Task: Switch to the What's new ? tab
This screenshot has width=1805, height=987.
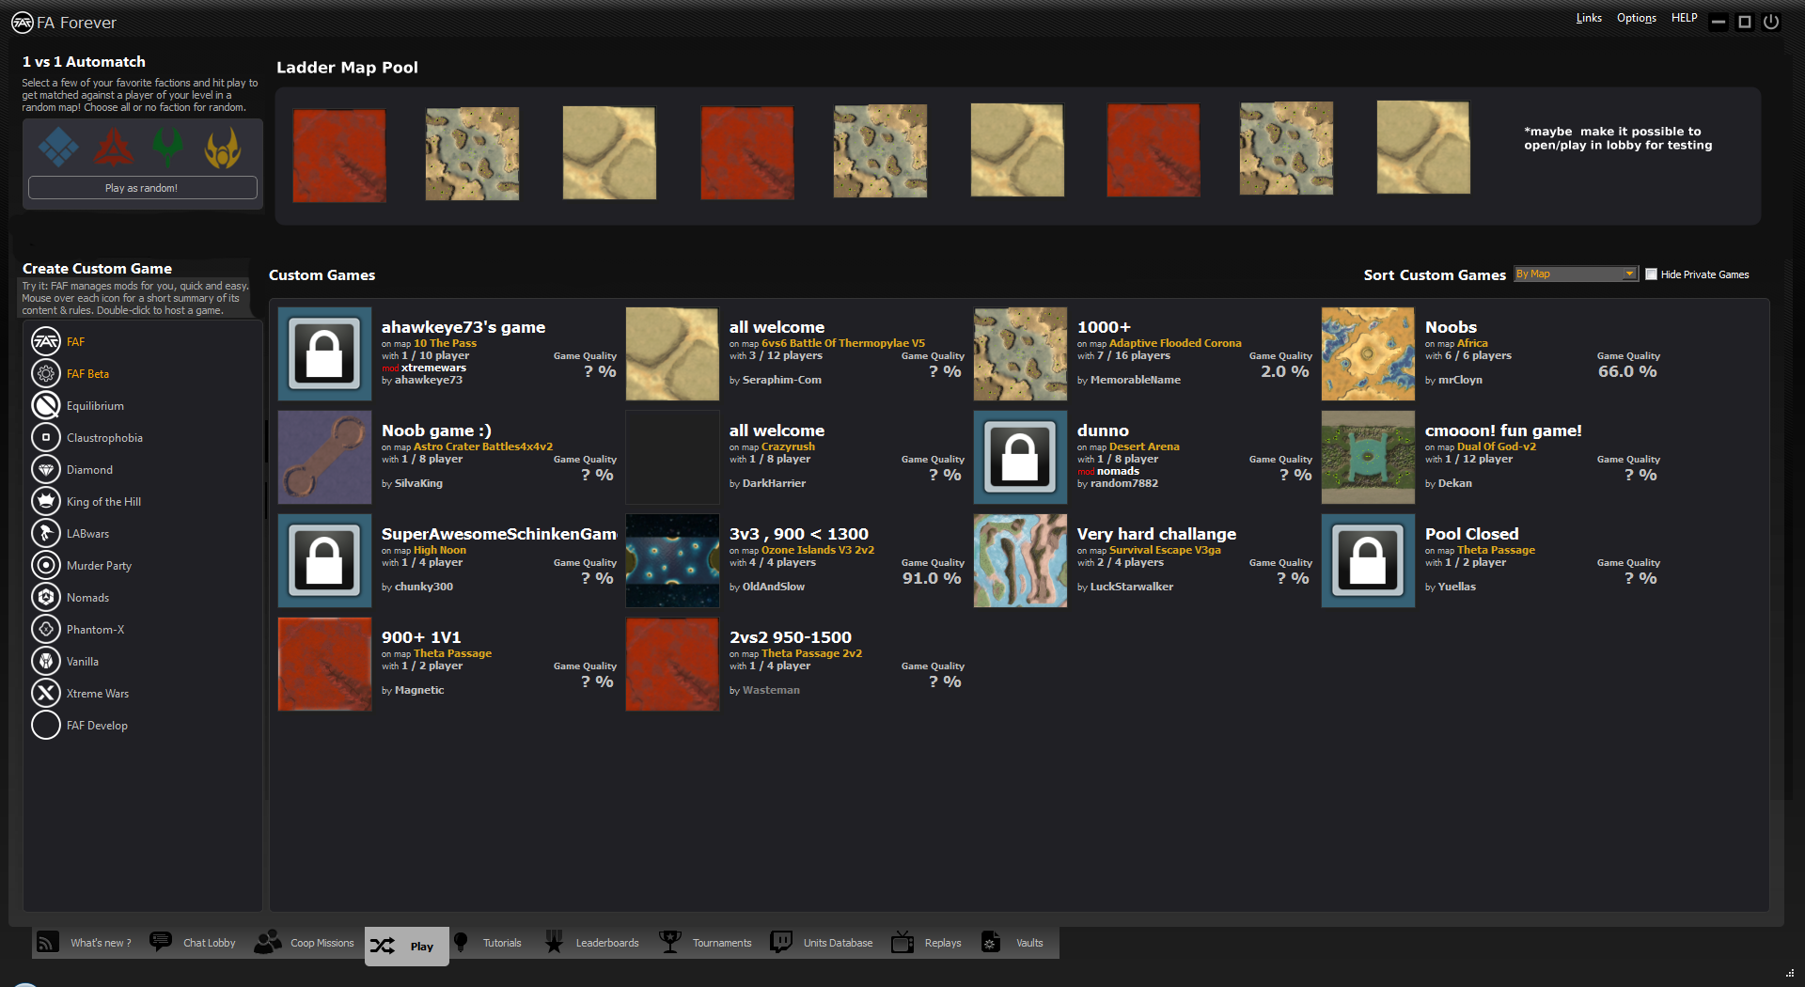Action: pos(86,943)
